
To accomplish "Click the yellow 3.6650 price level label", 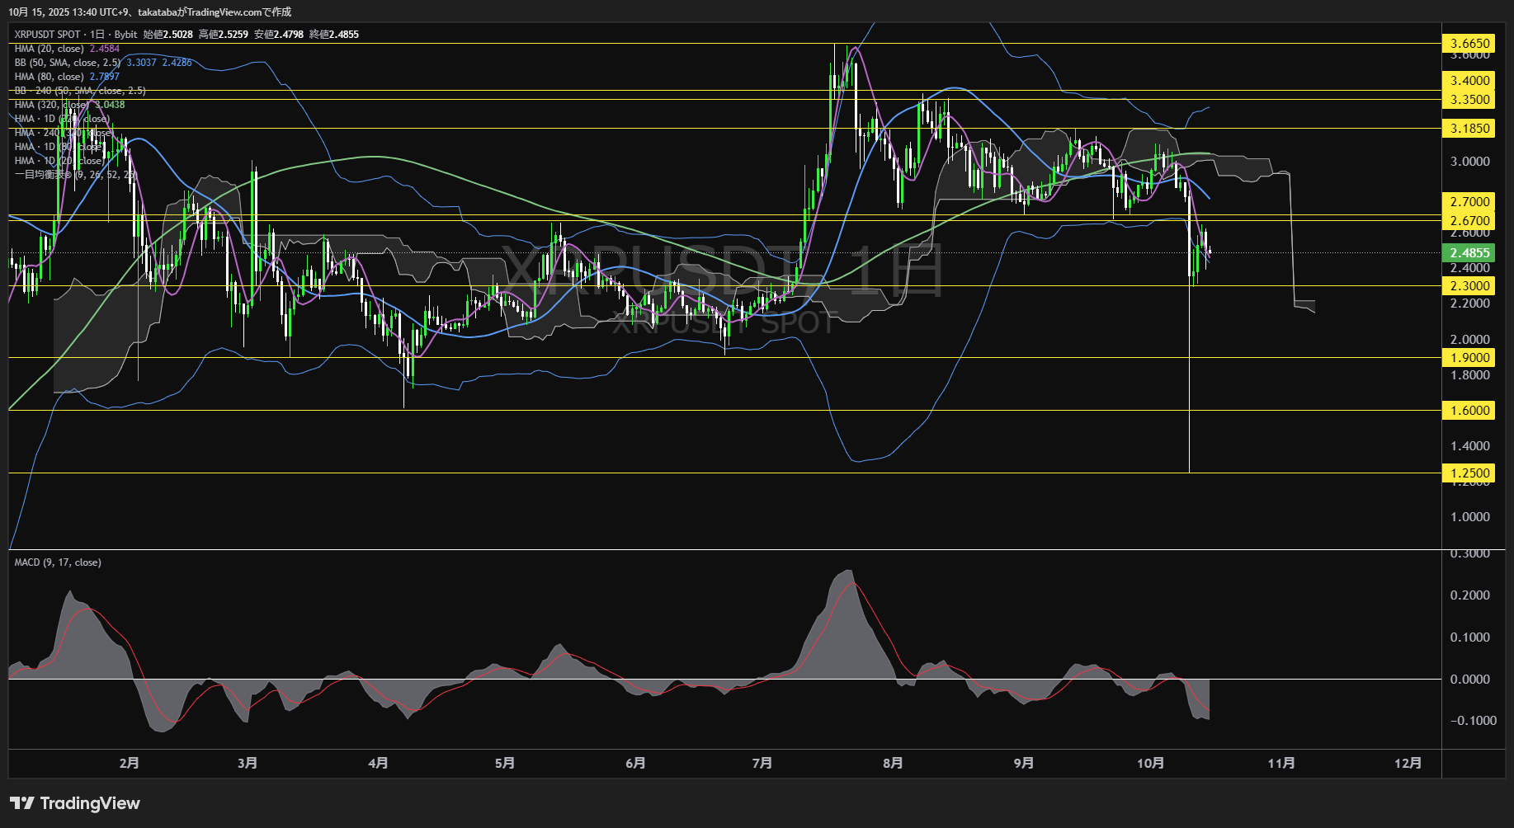I will point(1469,44).
